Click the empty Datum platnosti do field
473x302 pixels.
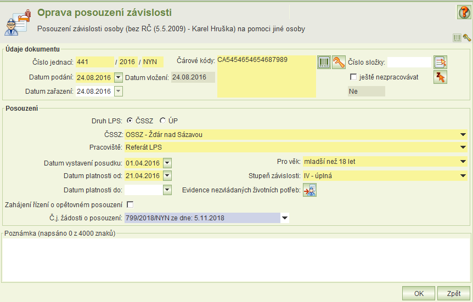coord(144,190)
